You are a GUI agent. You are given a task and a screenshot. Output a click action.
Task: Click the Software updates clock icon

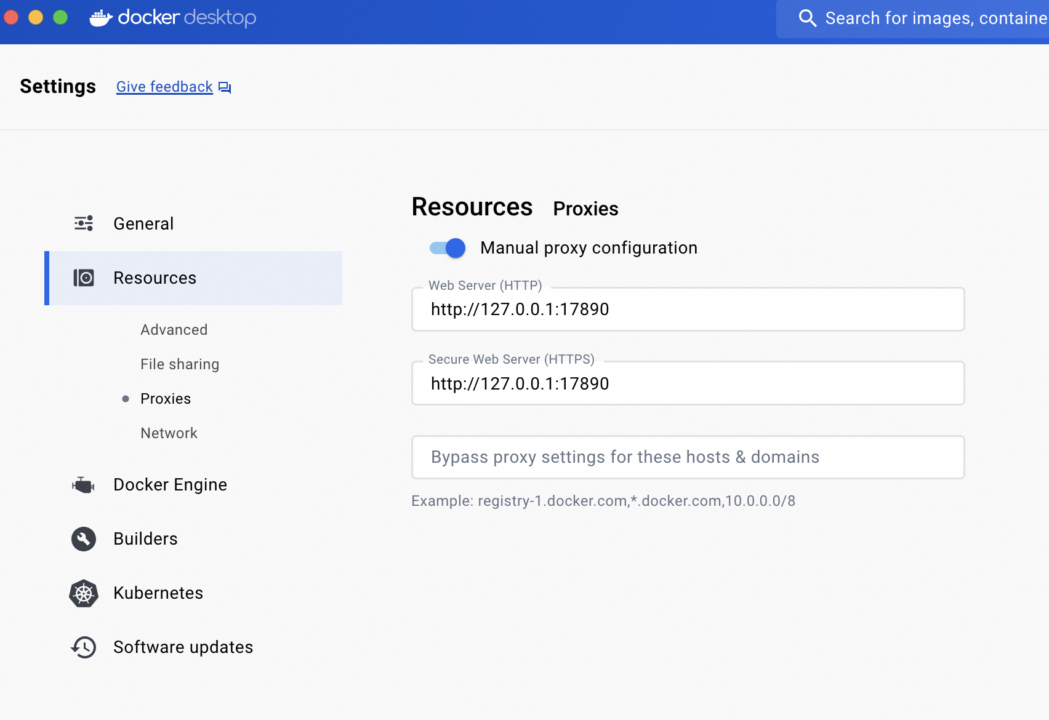pyautogui.click(x=84, y=647)
